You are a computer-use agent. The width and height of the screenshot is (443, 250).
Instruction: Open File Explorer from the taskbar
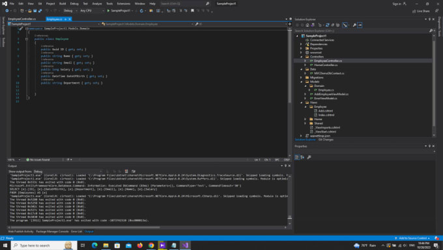(106, 245)
